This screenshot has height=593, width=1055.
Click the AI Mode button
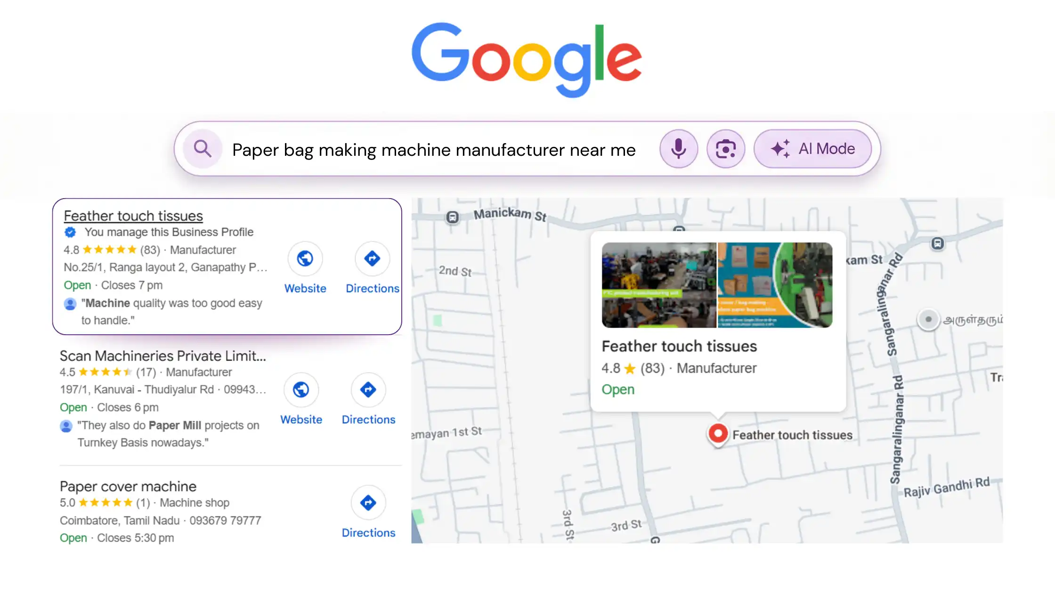pos(812,149)
